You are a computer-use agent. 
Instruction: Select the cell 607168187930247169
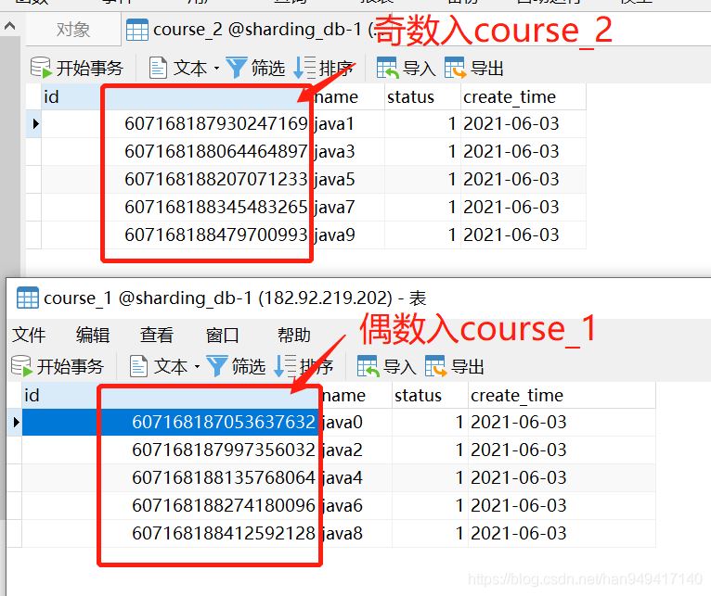[x=176, y=123]
